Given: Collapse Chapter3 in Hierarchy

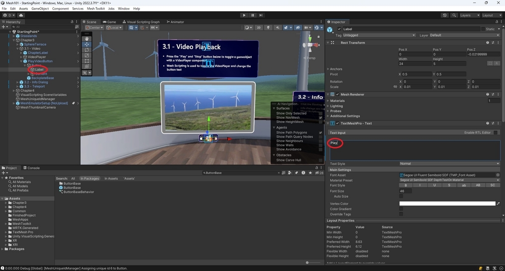Looking at the screenshot, I should pos(14,40).
